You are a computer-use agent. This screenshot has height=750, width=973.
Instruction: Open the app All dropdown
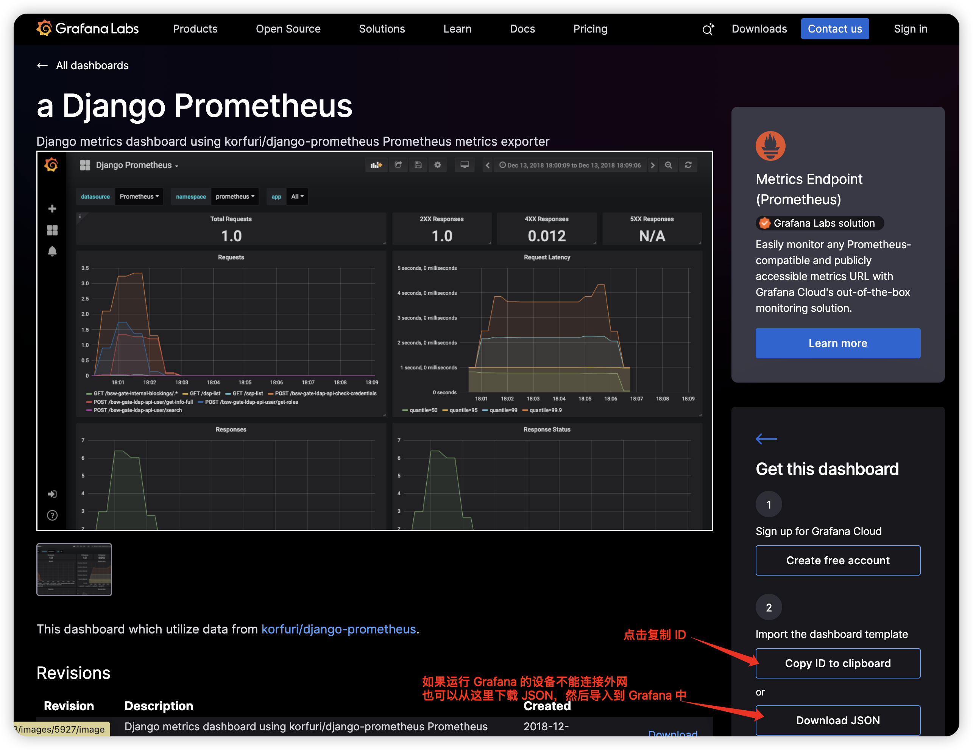tap(297, 196)
